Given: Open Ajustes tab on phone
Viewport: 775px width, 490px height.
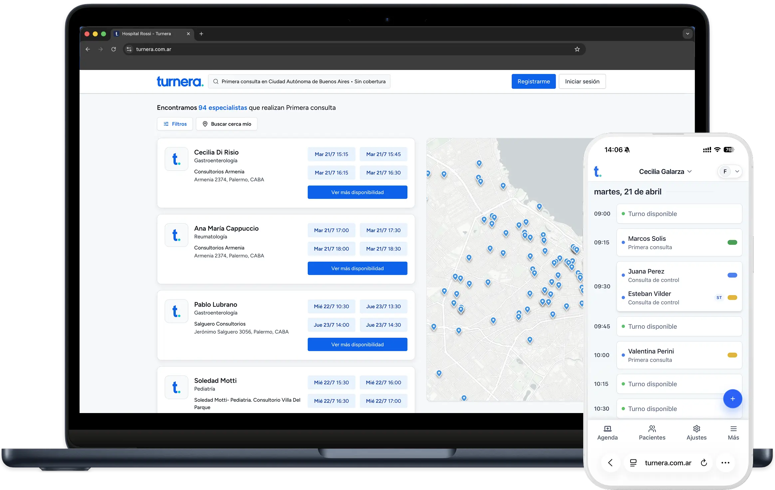Looking at the screenshot, I should pyautogui.click(x=696, y=433).
